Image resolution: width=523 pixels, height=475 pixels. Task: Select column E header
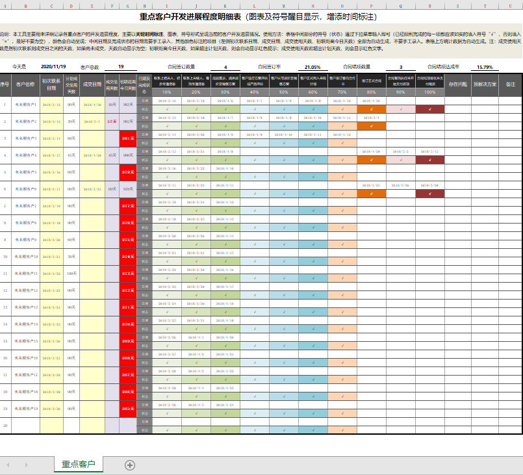92,6
